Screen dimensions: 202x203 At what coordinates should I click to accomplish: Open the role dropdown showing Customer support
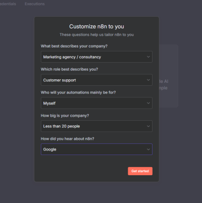tap(96, 80)
